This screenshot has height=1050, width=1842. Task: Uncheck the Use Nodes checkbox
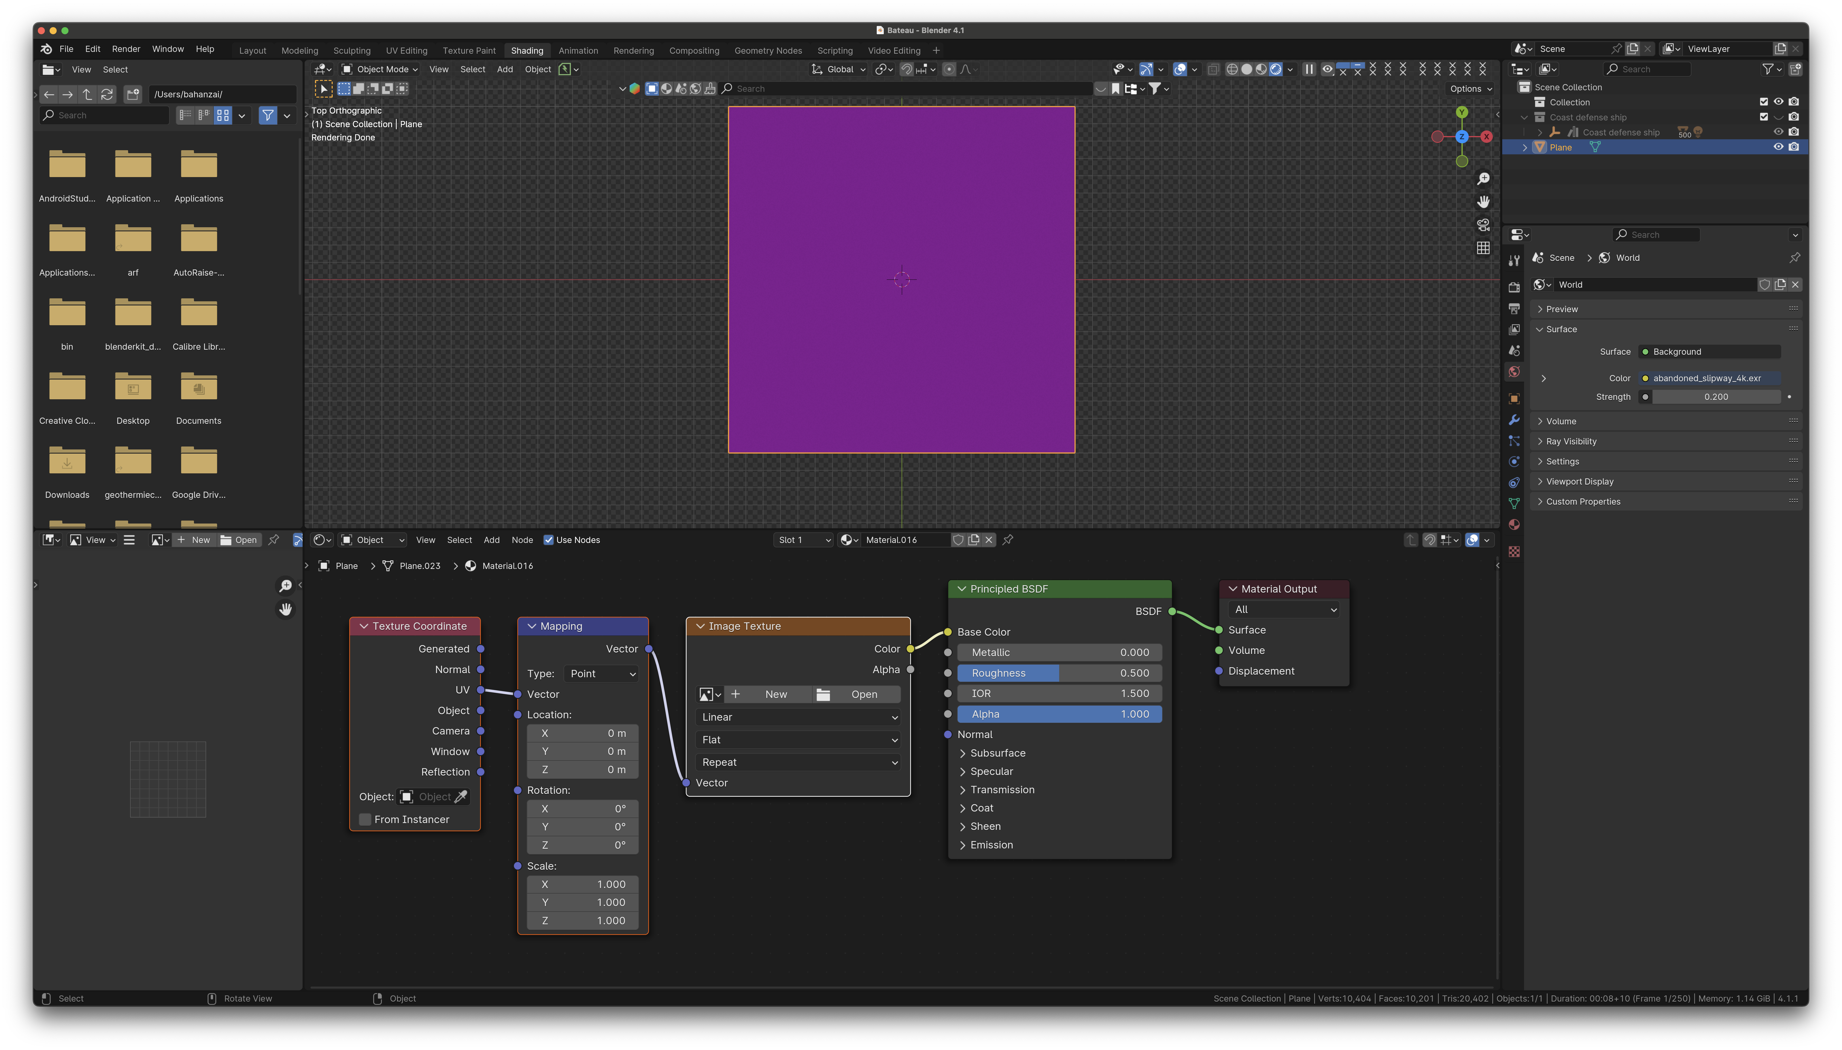coord(548,540)
